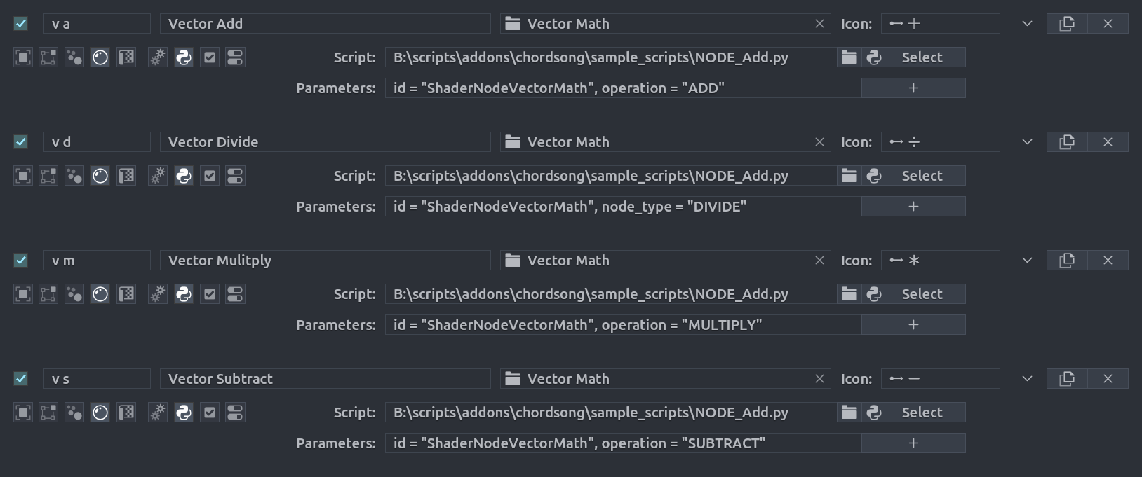Choose context property switches icon in 'v m' row
The height and width of the screenshot is (477, 1142).
[x=235, y=294]
